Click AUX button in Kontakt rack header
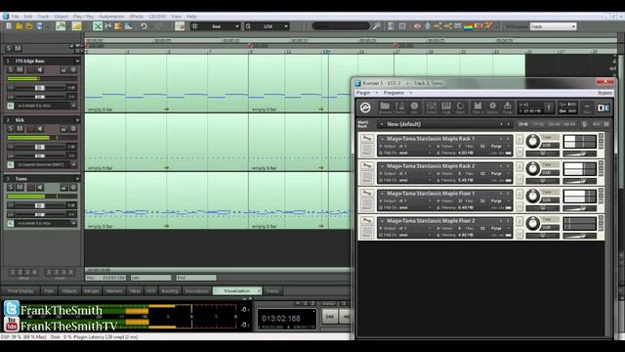The width and height of the screenshot is (625, 352). tap(597, 124)
